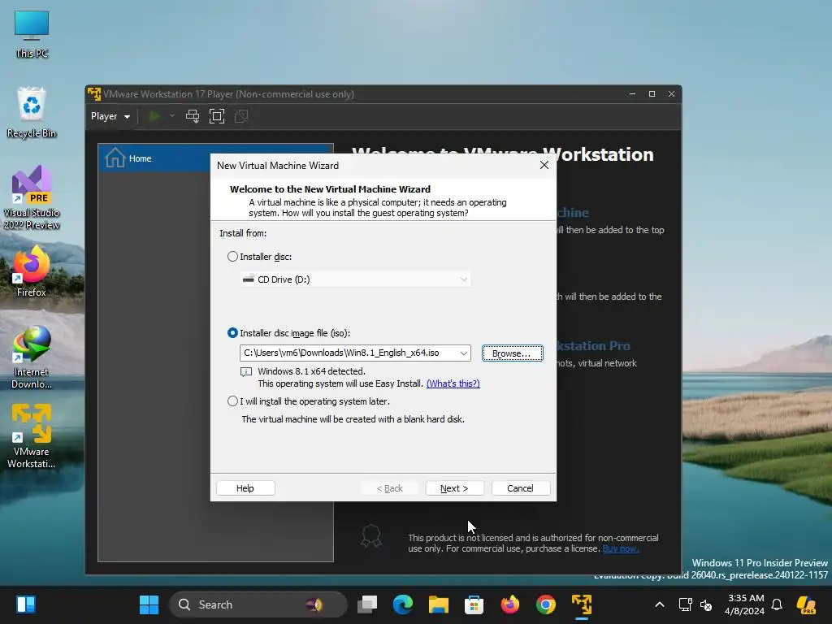Viewport: 832px width, 624px height.
Task: Choose I will install the operating system later
Action: coord(232,401)
